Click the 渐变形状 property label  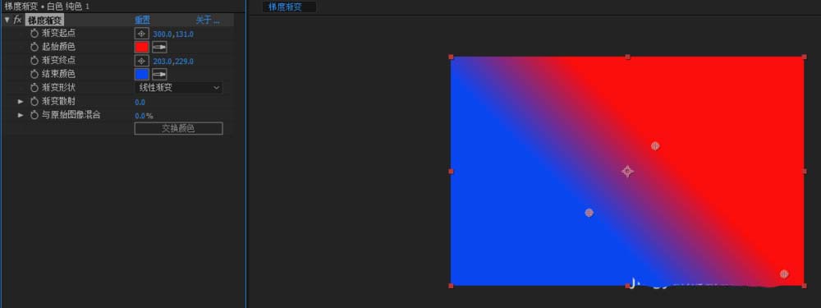tap(58, 88)
